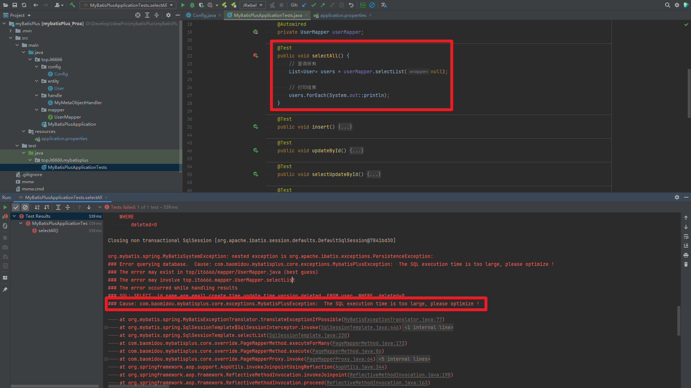Expand folded updateById() method body
The height and width of the screenshot is (388, 691).
(x=357, y=151)
